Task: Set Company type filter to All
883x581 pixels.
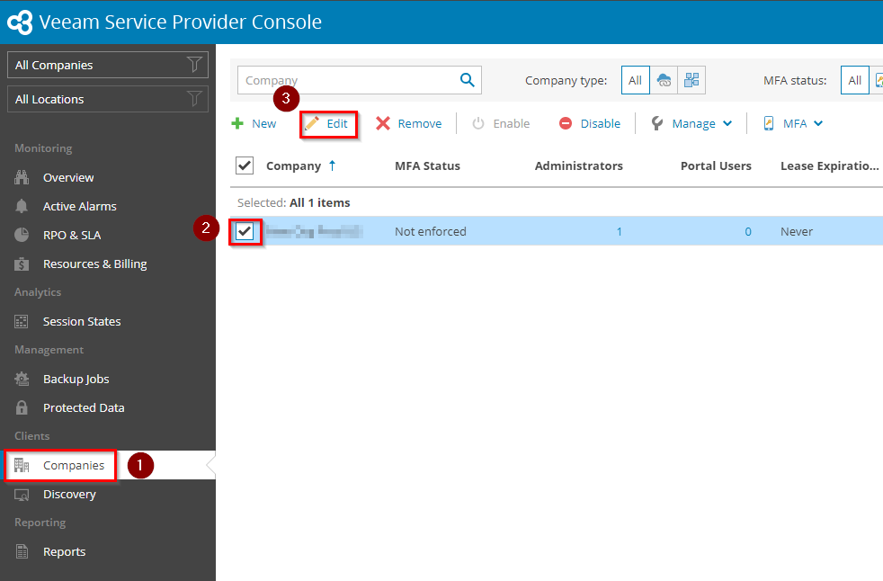Action: click(x=635, y=80)
